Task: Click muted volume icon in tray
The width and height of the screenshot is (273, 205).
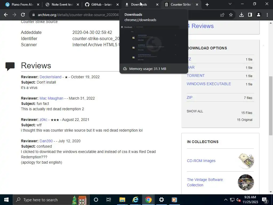Action: (x=238, y=200)
